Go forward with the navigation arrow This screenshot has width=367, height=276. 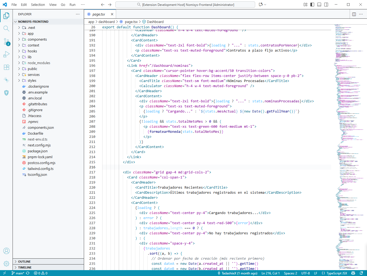tap(110, 5)
